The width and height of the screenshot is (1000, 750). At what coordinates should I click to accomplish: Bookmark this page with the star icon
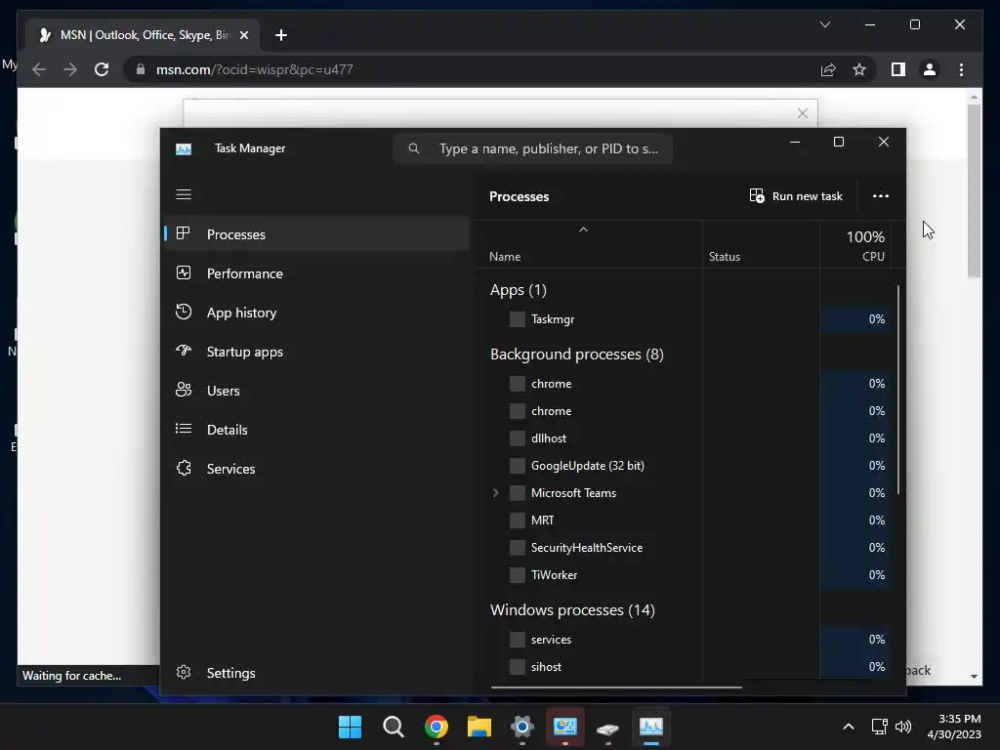(859, 69)
